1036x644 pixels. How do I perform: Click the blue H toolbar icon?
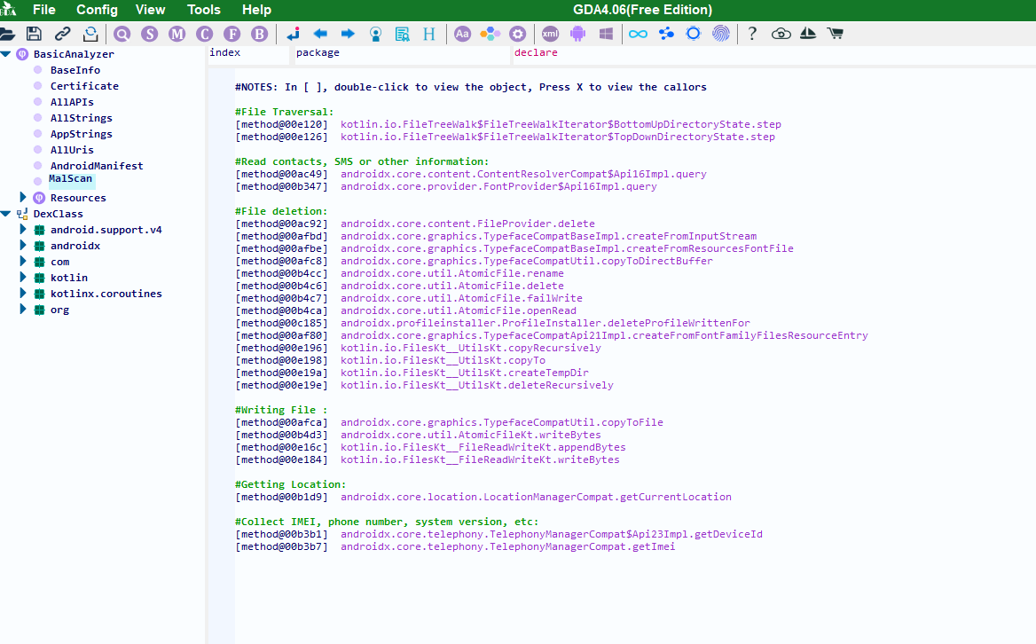click(429, 34)
